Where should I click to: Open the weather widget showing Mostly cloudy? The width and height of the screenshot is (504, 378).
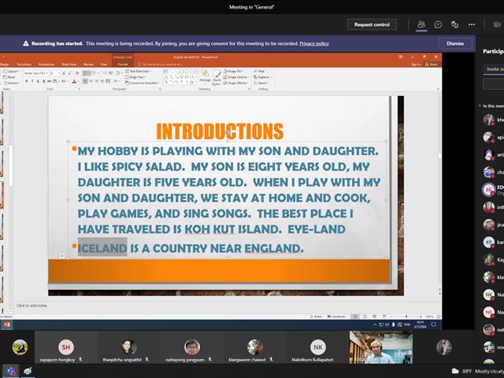478,371
